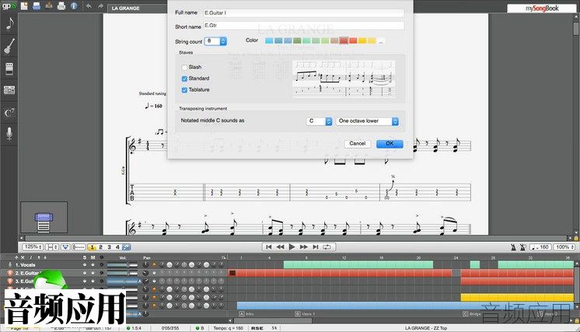Click the design mode ruler icon in bottom toolbar
The height and width of the screenshot is (332, 580).
(x=79, y=247)
